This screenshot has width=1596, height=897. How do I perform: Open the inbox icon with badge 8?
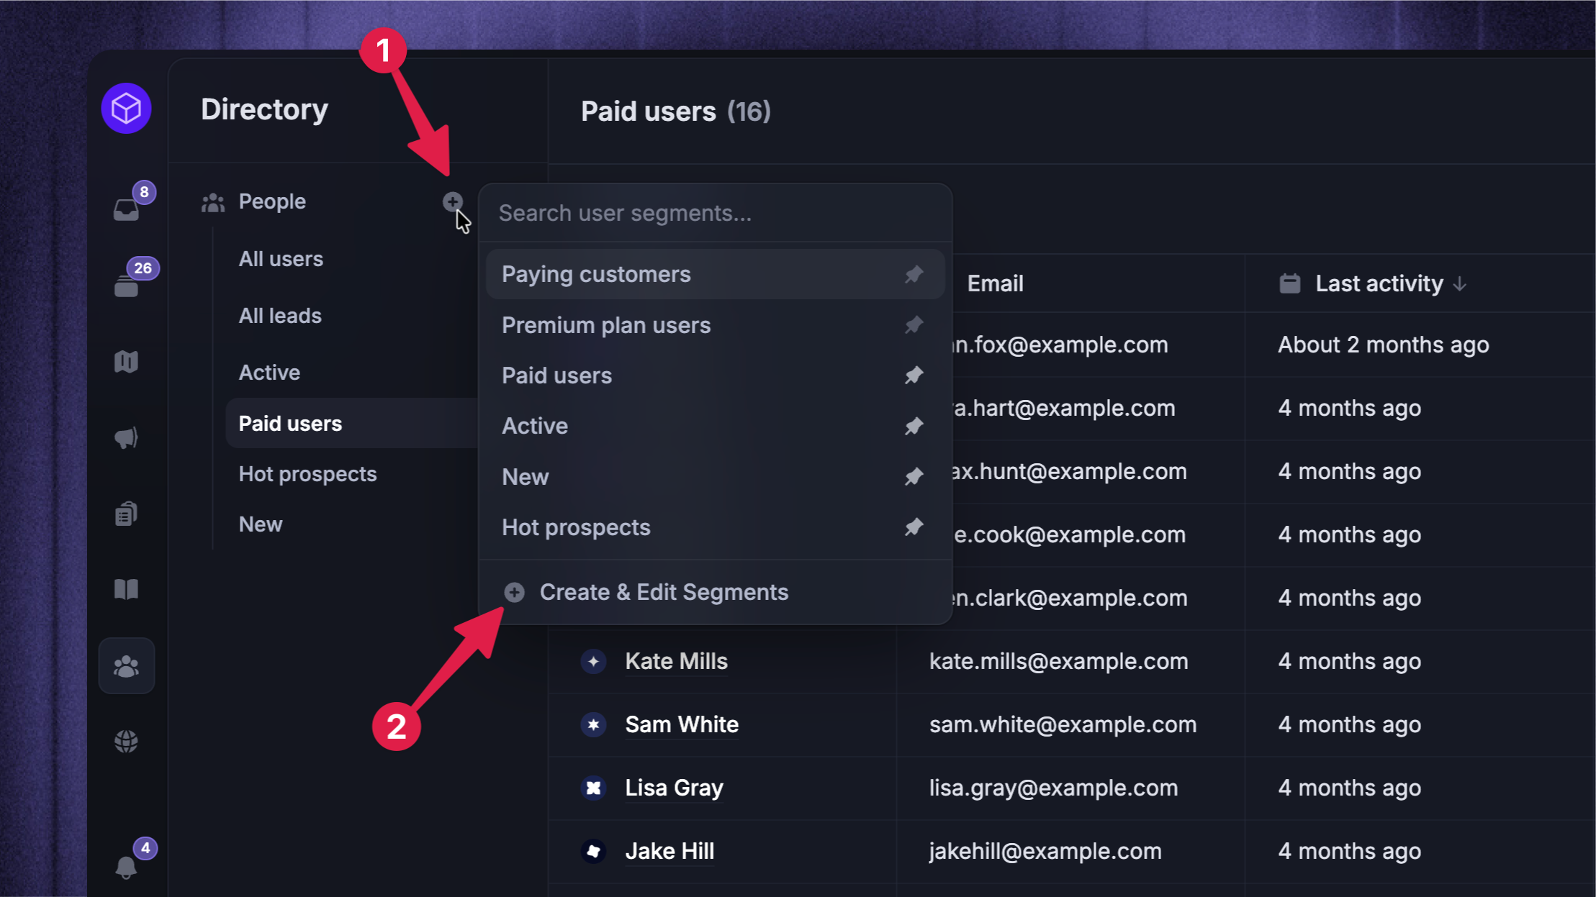(127, 209)
